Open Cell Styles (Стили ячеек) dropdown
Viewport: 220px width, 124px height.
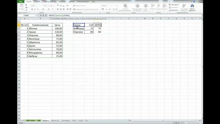(x=145, y=8)
